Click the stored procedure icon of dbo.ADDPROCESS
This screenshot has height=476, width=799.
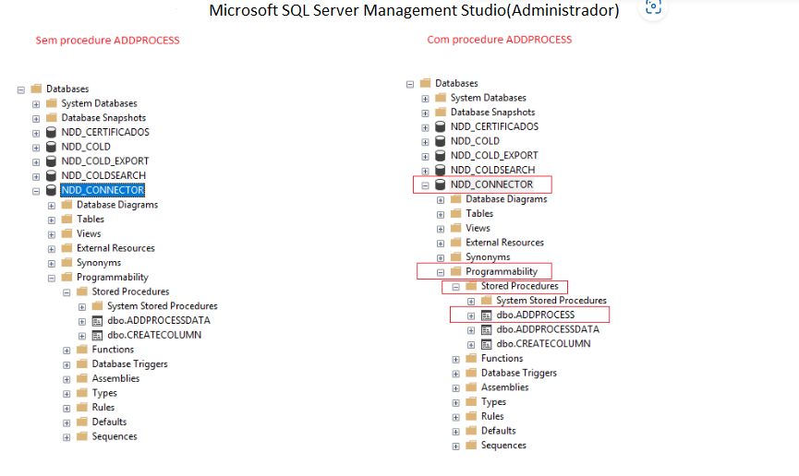tap(486, 315)
